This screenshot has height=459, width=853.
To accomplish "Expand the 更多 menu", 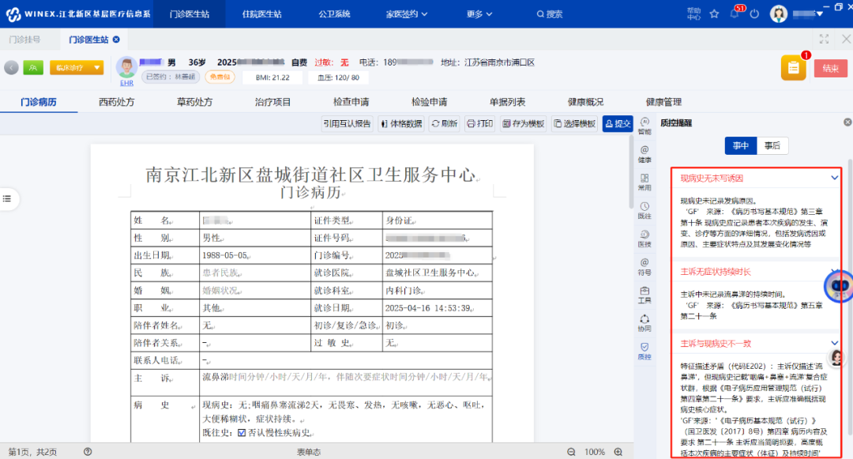I will click(479, 14).
